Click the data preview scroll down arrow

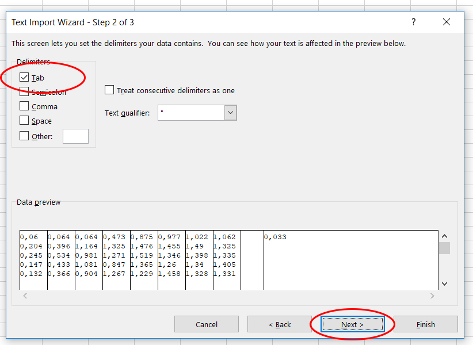coord(444,283)
